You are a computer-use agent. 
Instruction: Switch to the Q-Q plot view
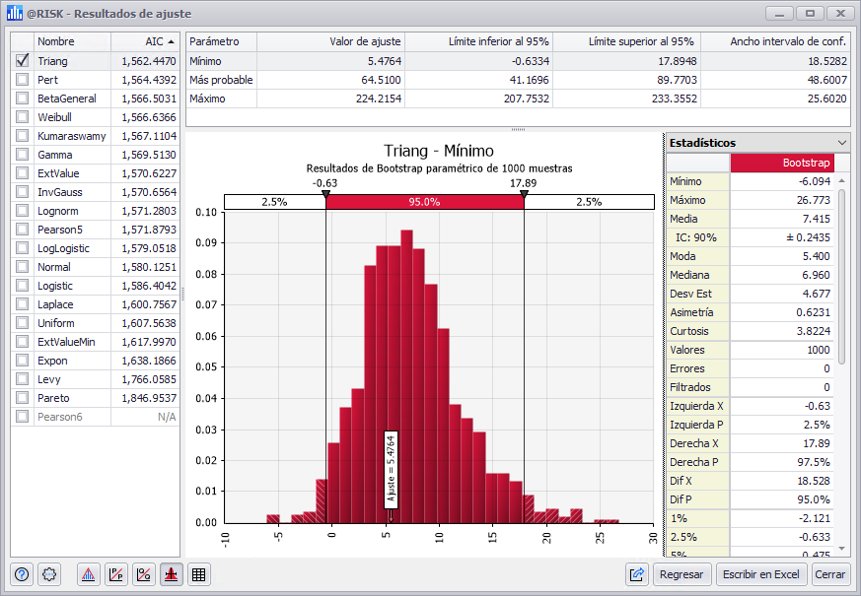(x=144, y=574)
